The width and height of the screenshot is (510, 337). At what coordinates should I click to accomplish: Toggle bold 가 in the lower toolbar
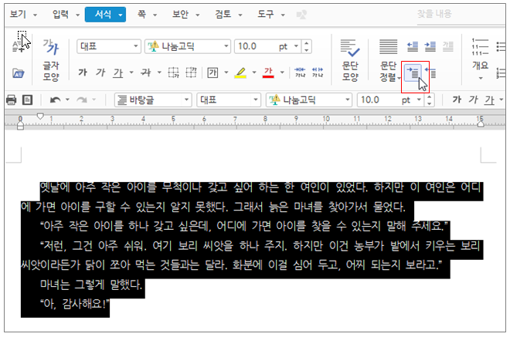tap(457, 99)
